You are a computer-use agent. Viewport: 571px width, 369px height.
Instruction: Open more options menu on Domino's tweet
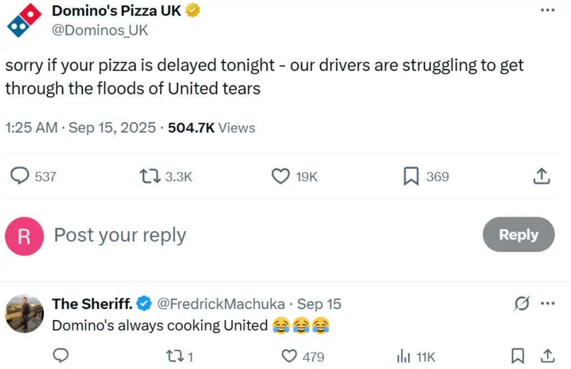[547, 11]
